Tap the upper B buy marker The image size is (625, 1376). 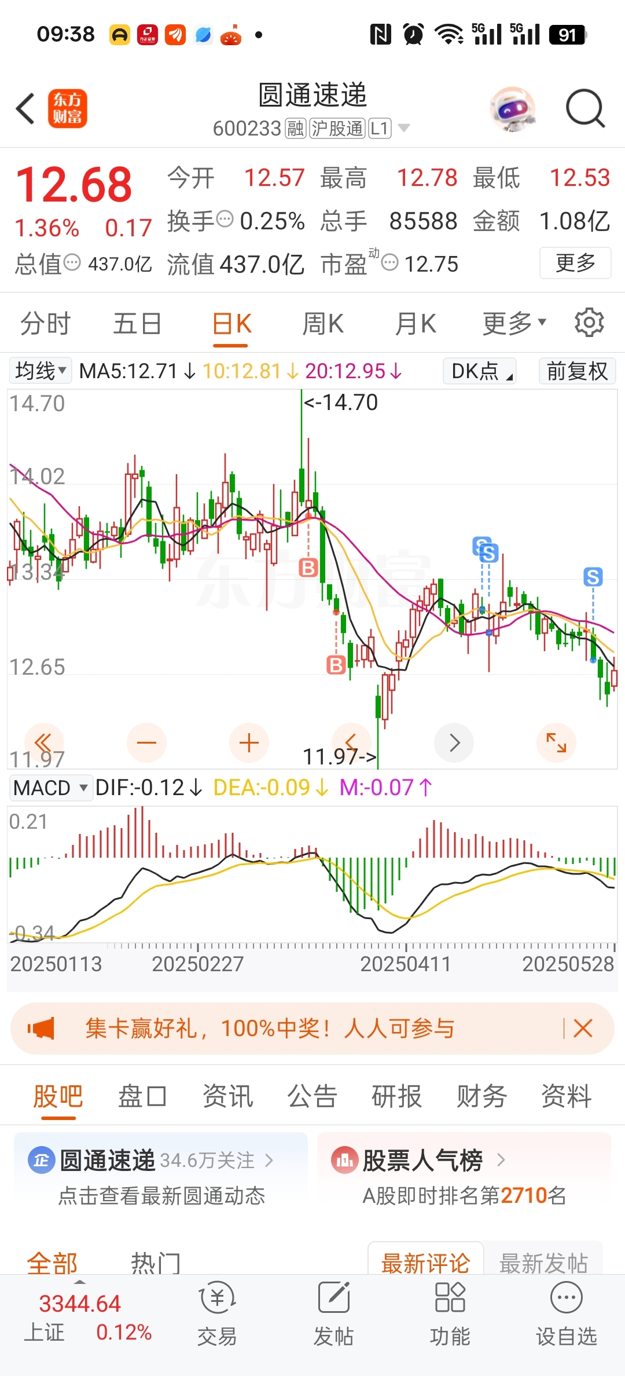(x=308, y=568)
